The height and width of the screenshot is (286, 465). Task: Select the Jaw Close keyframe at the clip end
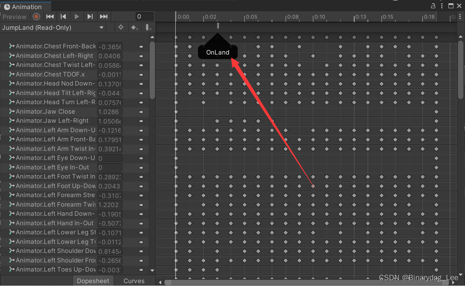(436, 112)
